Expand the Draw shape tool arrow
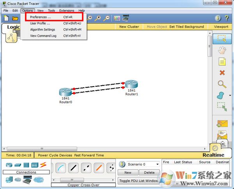Viewport: 234px width, 189px height. 230,95
